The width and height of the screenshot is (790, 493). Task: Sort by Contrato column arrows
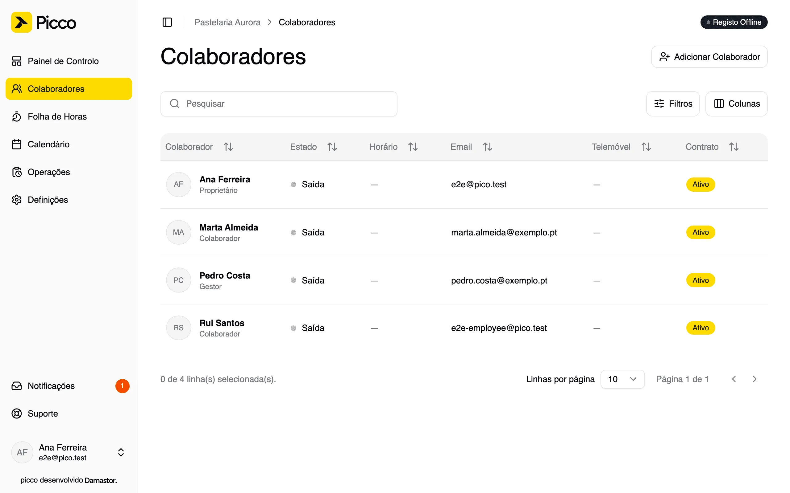coord(734,147)
